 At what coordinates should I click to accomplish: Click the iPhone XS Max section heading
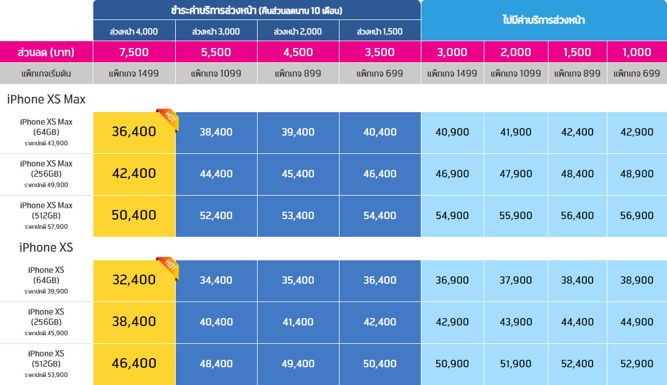tap(46, 100)
